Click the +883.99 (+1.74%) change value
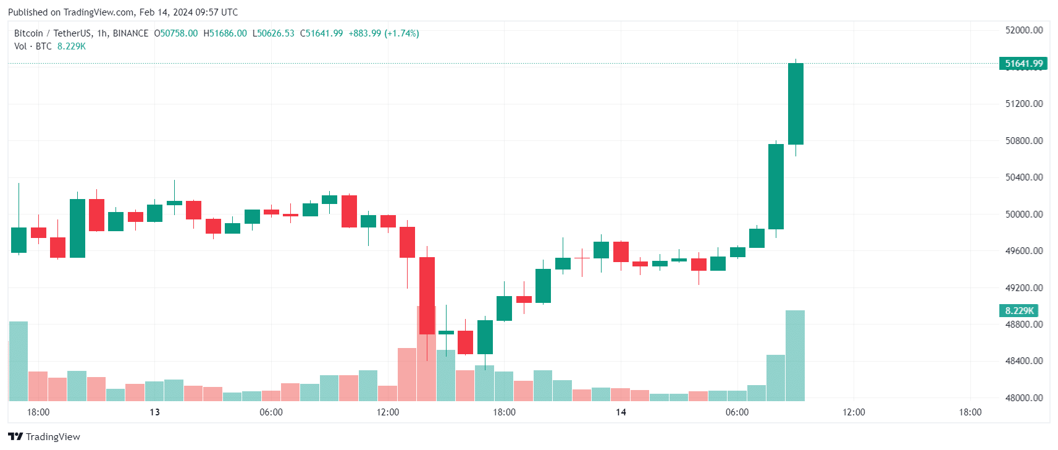This screenshot has height=450, width=1058. tap(384, 33)
